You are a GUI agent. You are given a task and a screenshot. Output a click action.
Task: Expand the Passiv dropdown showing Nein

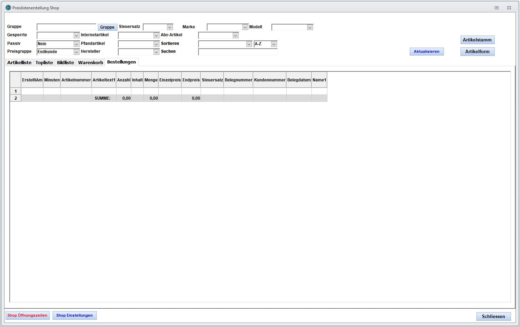click(76, 44)
